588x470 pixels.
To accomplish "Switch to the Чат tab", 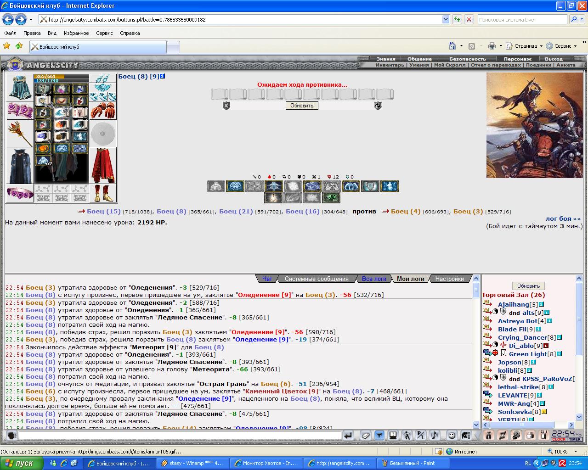I will pyautogui.click(x=267, y=279).
